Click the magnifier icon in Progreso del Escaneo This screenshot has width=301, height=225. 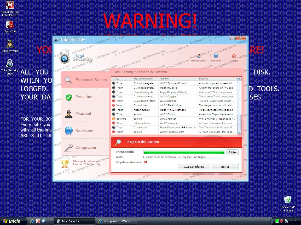118,142
